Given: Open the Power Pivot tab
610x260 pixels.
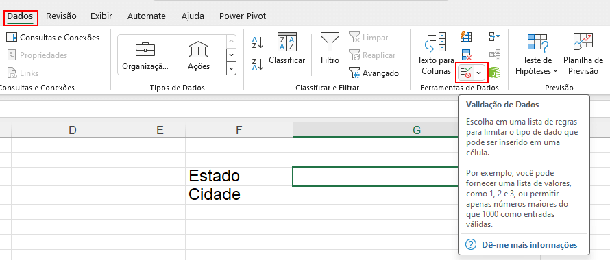Looking at the screenshot, I should tap(243, 16).
